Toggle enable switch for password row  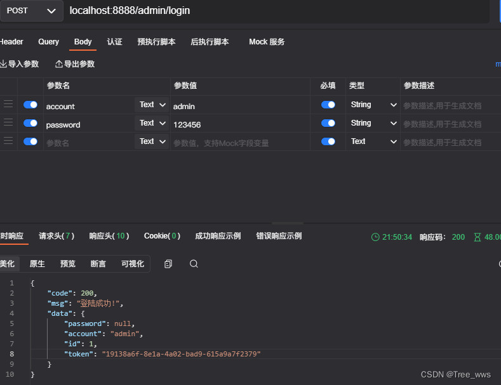click(30, 123)
